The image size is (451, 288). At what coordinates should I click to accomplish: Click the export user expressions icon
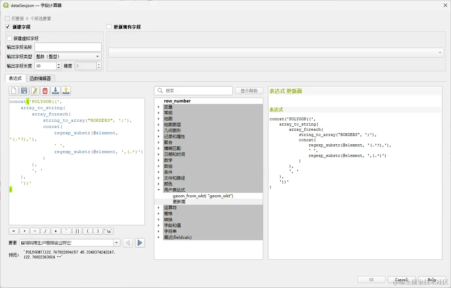point(66,91)
